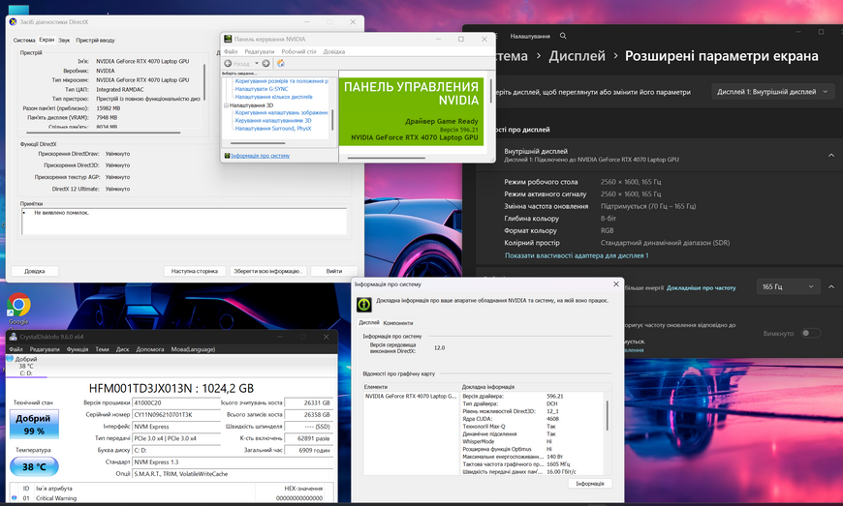Switch to Система tab in DirectX diagnostics
843x506 pixels.
click(x=24, y=41)
